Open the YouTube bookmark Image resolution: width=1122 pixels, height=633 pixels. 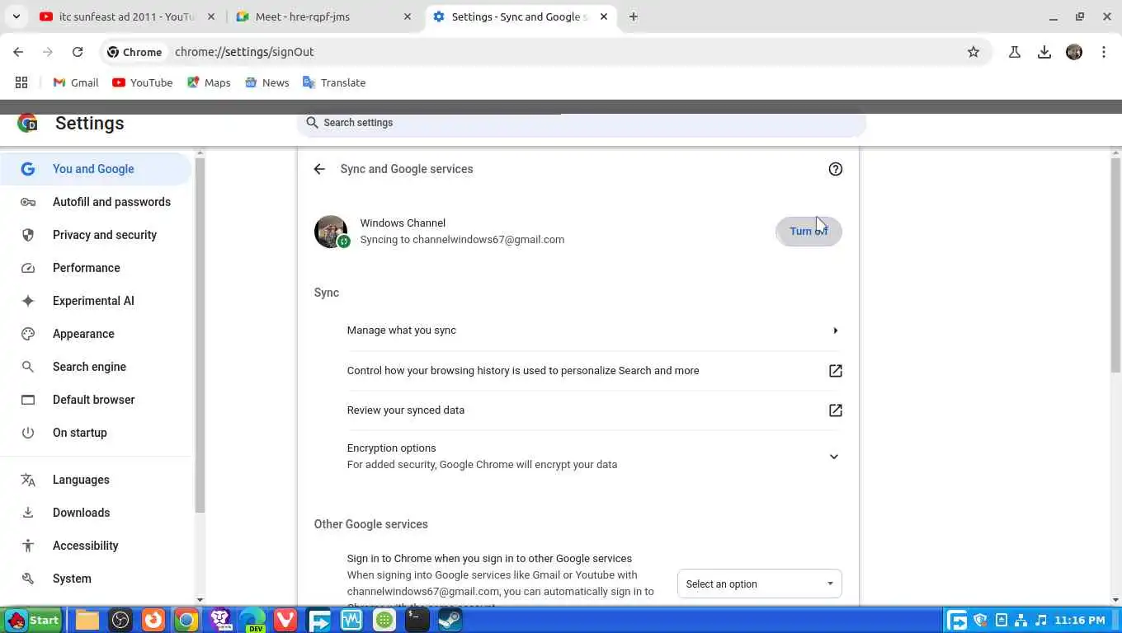(142, 82)
